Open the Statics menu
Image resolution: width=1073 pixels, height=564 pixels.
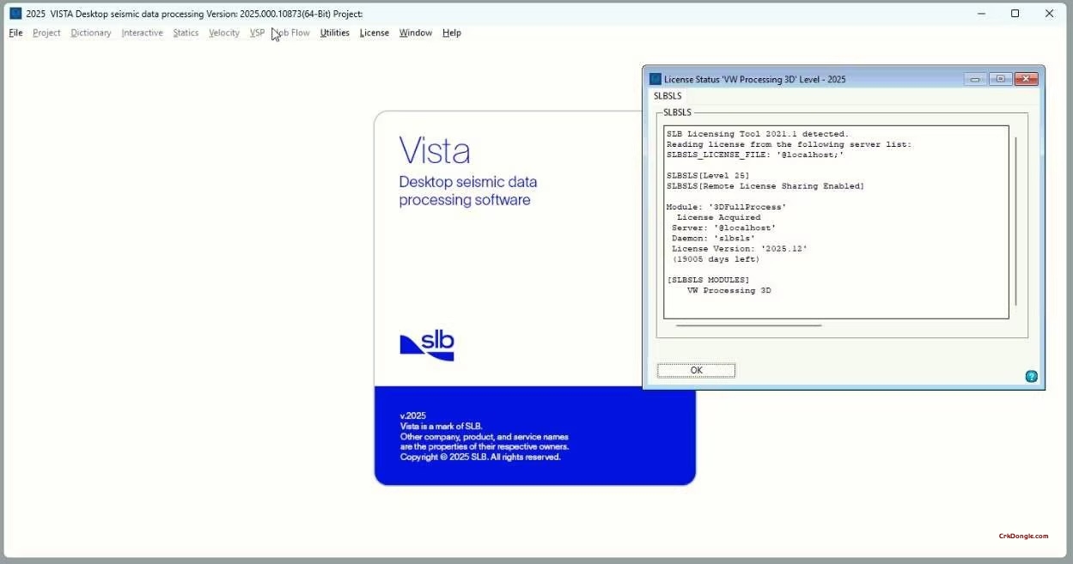(x=186, y=33)
